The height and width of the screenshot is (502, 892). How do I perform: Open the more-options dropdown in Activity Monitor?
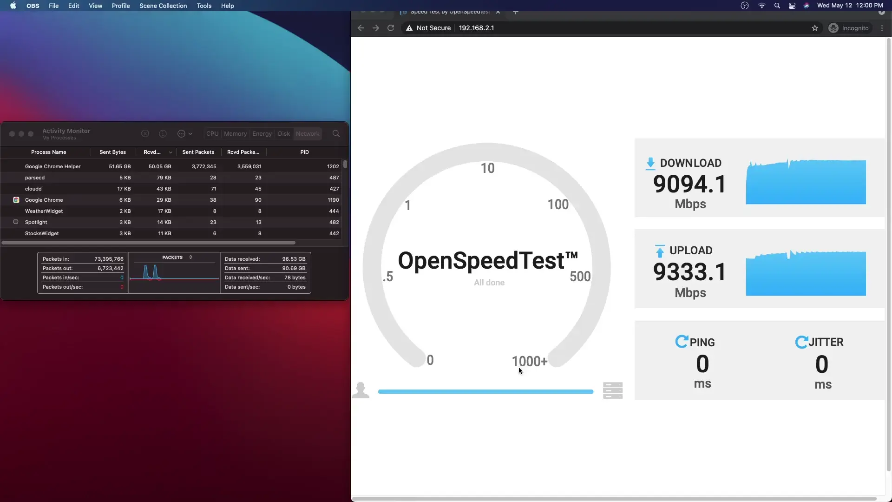(x=185, y=134)
